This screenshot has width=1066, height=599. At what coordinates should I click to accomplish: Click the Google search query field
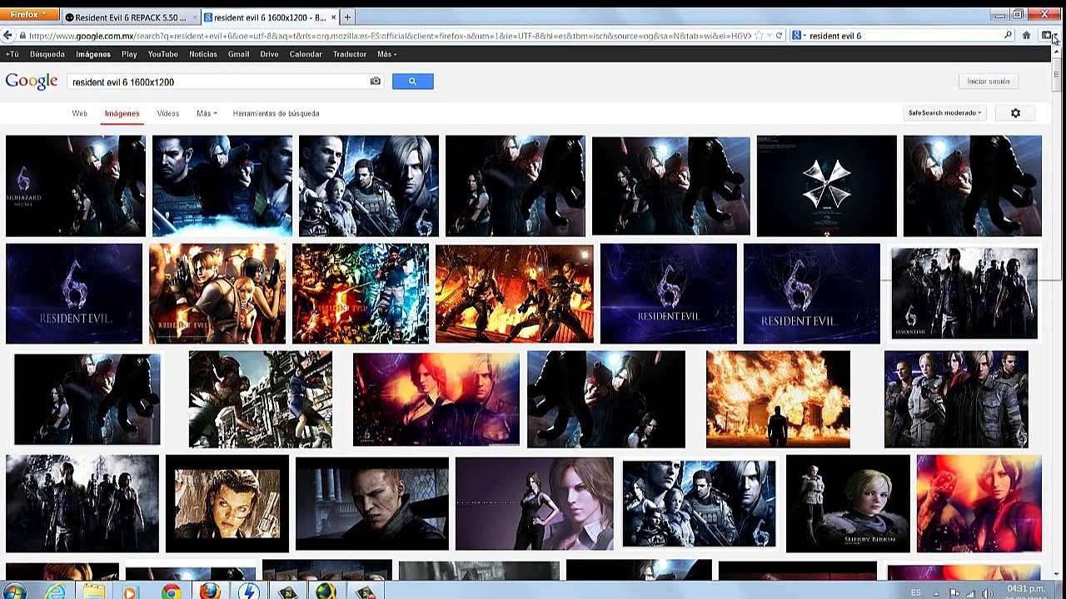(219, 82)
